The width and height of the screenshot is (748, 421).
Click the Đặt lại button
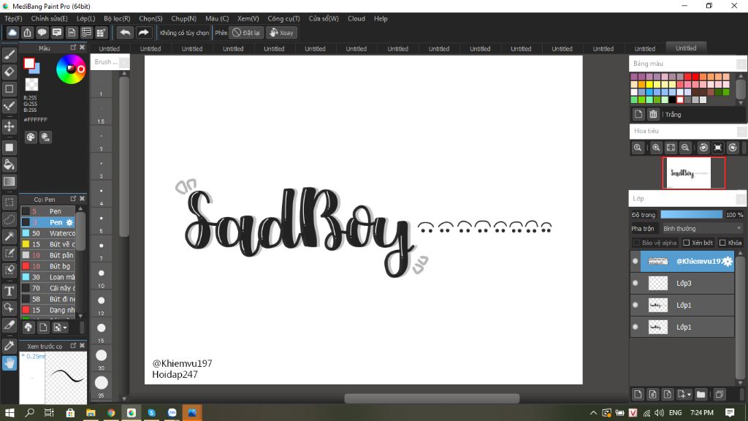pos(247,32)
